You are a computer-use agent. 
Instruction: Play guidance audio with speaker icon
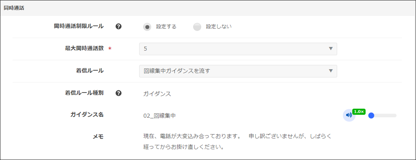(349, 115)
